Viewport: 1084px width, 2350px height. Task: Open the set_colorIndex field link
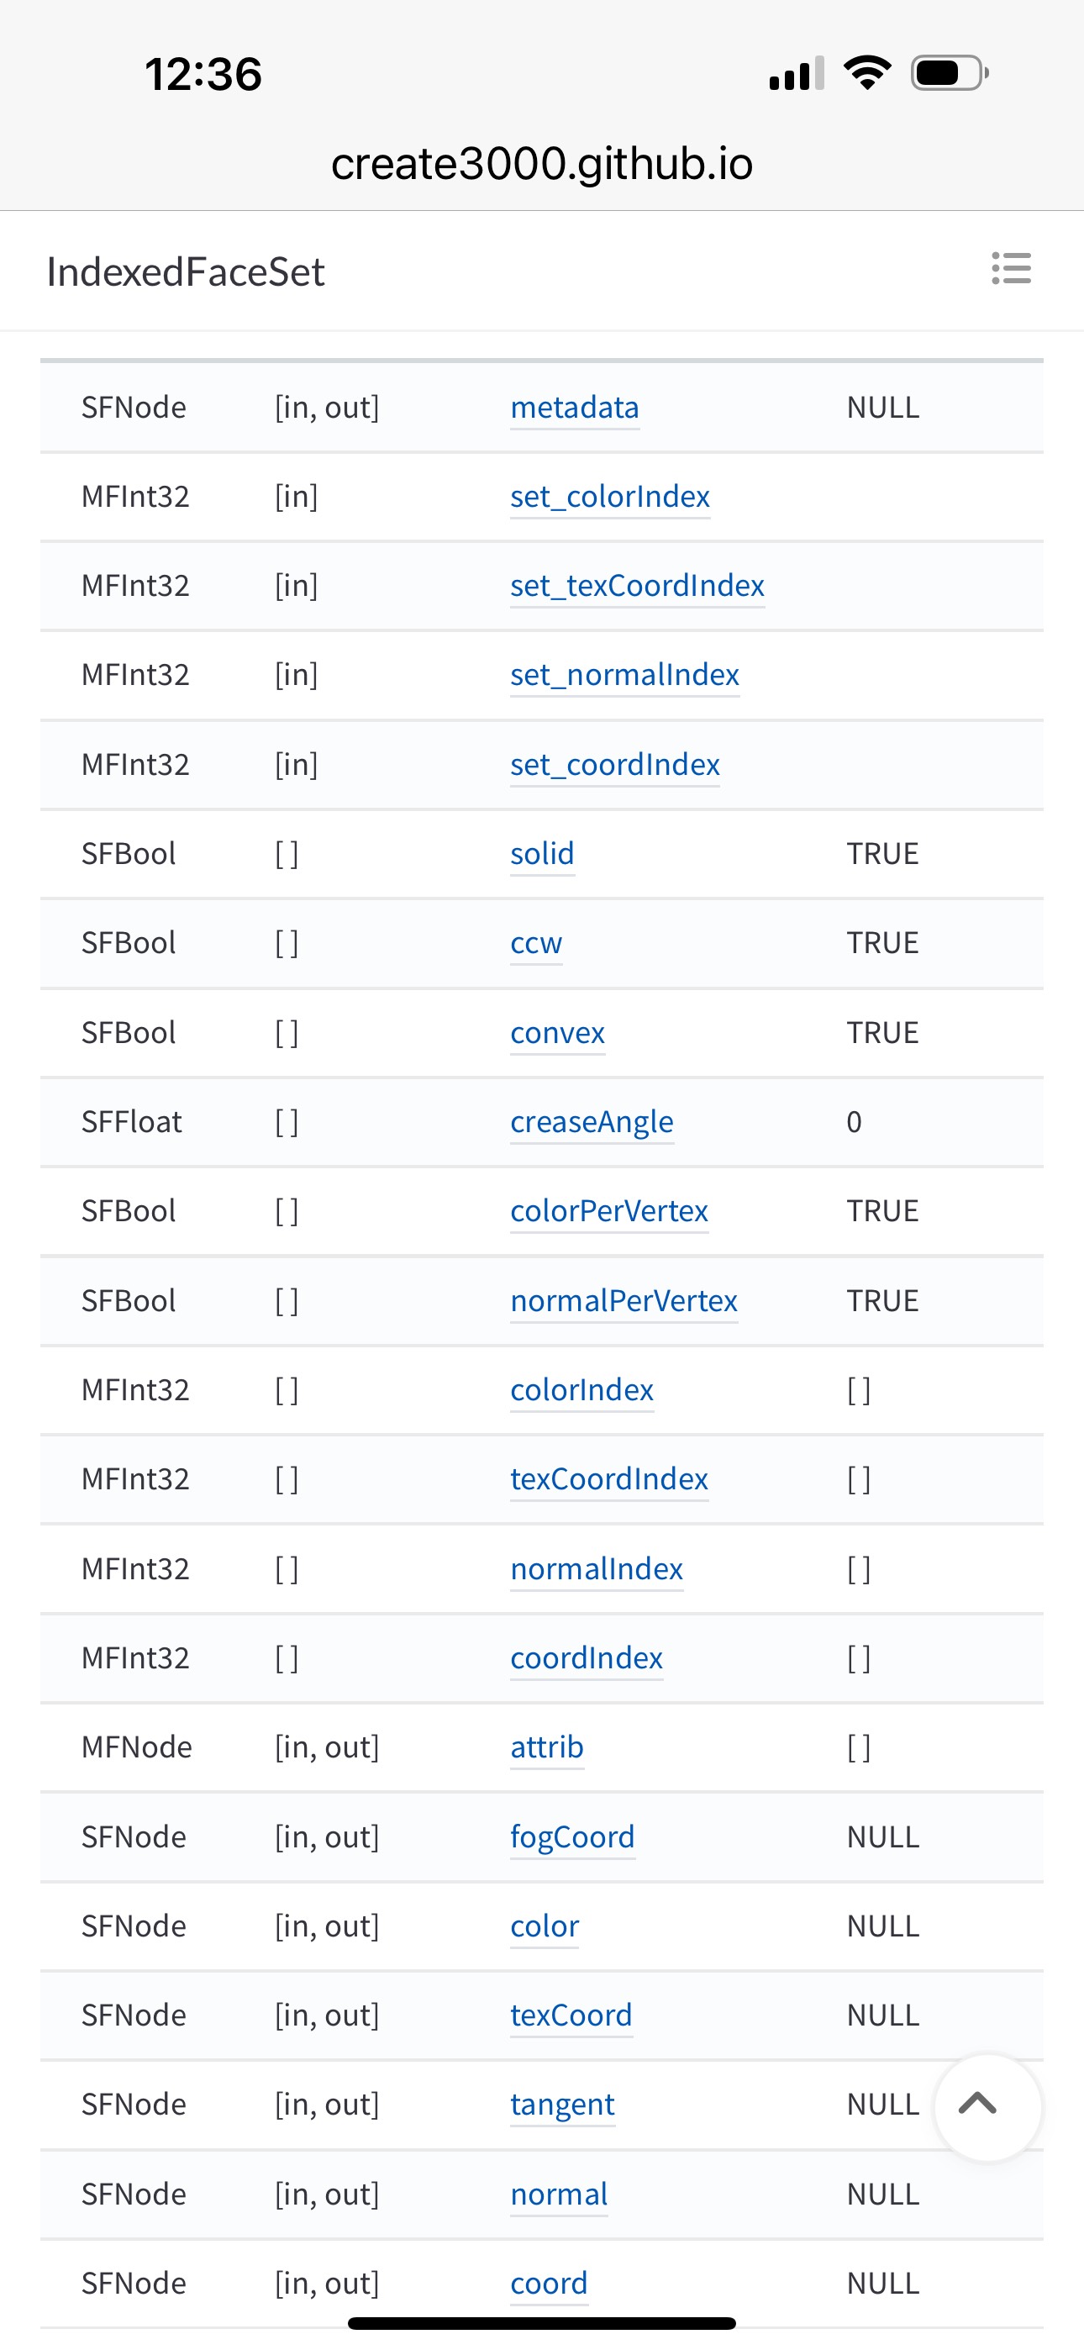click(x=610, y=496)
